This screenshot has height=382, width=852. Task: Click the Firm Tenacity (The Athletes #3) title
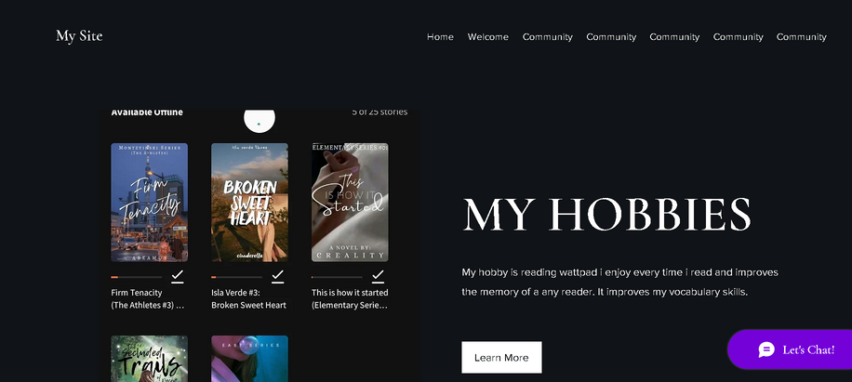point(148,298)
